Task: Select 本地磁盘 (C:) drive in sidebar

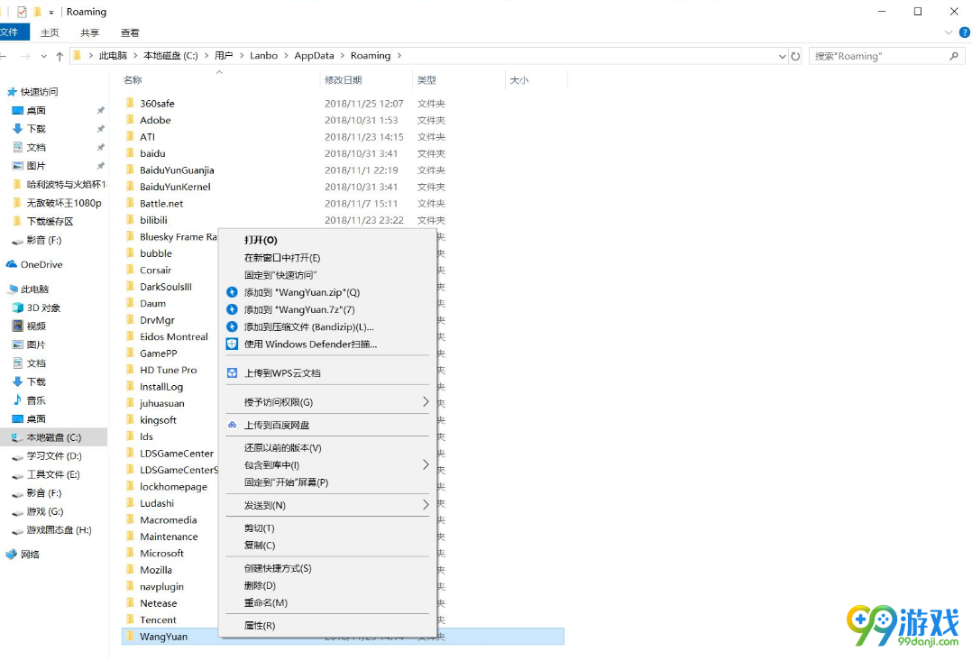Action: point(53,437)
